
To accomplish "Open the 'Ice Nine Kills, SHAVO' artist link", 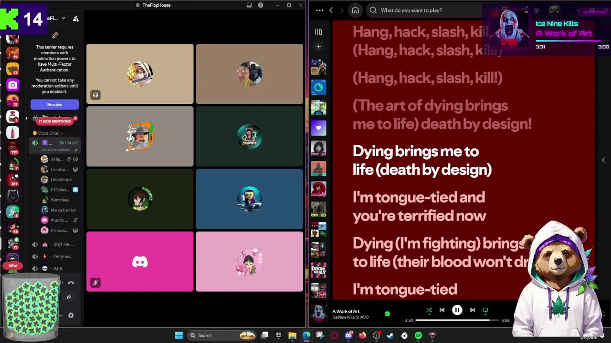I will click(x=350, y=317).
